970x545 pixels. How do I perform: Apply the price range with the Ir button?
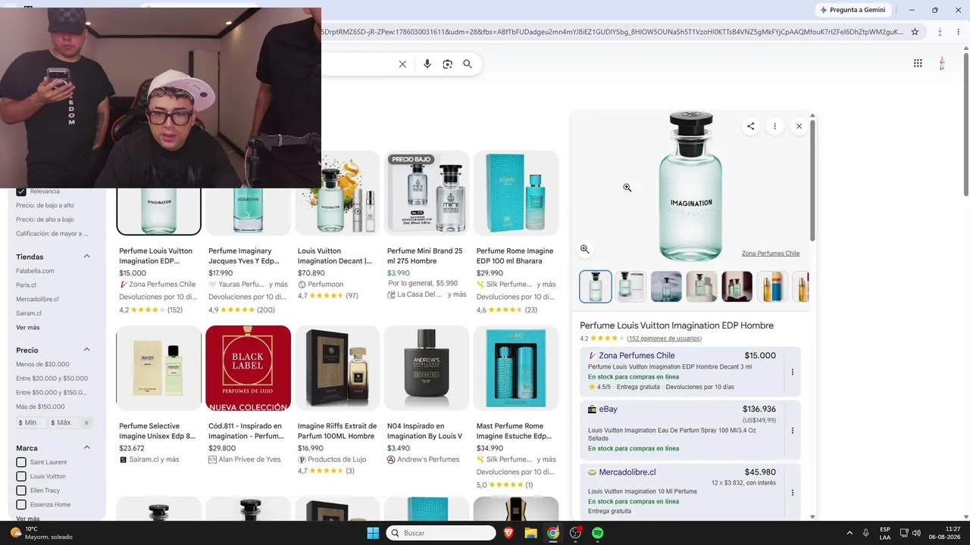86,422
